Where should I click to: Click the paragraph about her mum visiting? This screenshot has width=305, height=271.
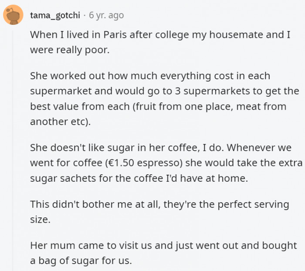163,253
